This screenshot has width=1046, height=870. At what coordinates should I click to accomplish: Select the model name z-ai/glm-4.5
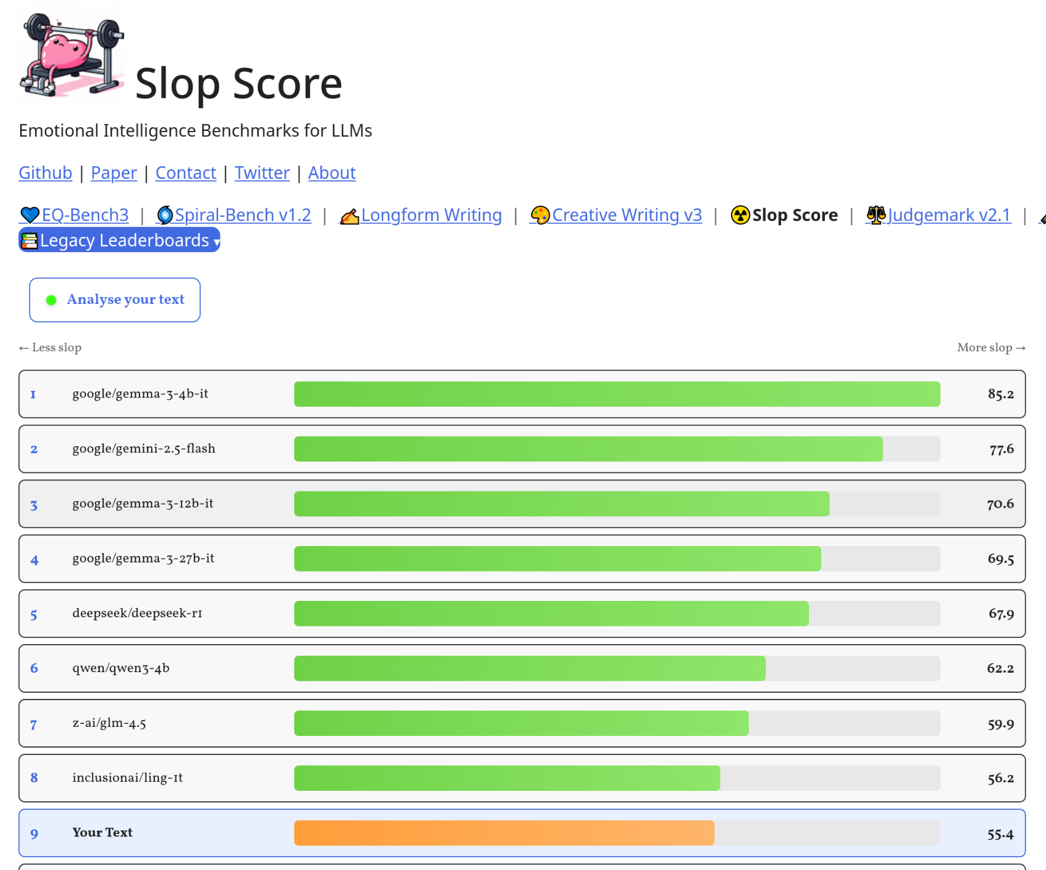click(109, 723)
